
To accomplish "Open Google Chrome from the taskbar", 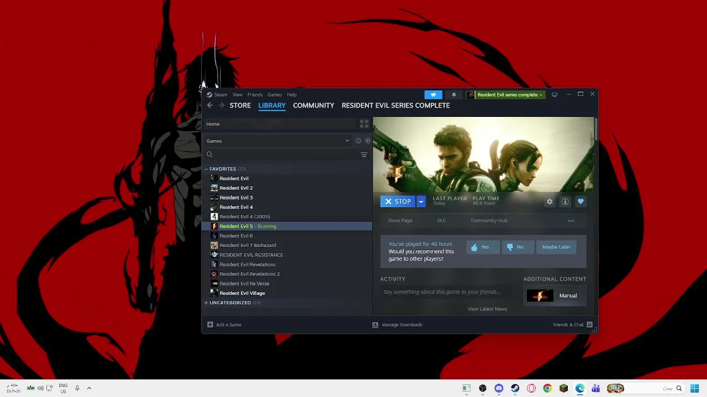I will [547, 389].
